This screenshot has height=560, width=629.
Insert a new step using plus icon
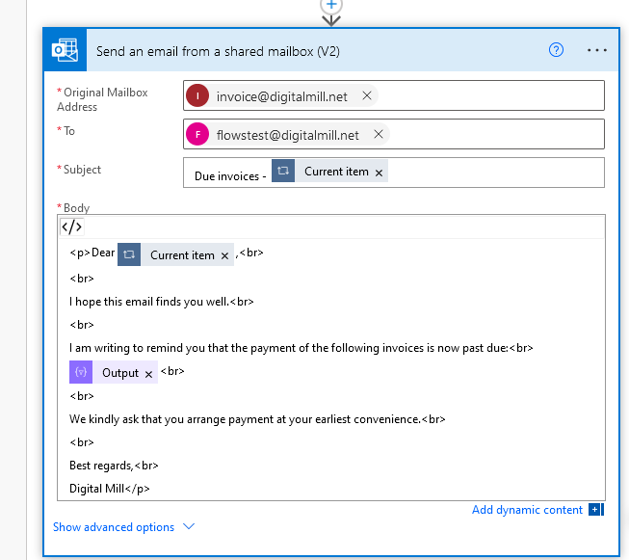pyautogui.click(x=331, y=5)
